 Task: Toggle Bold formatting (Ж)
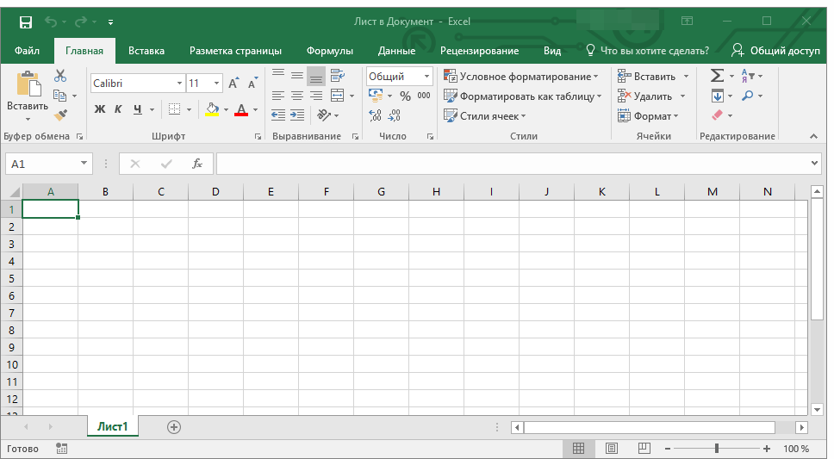(x=99, y=109)
